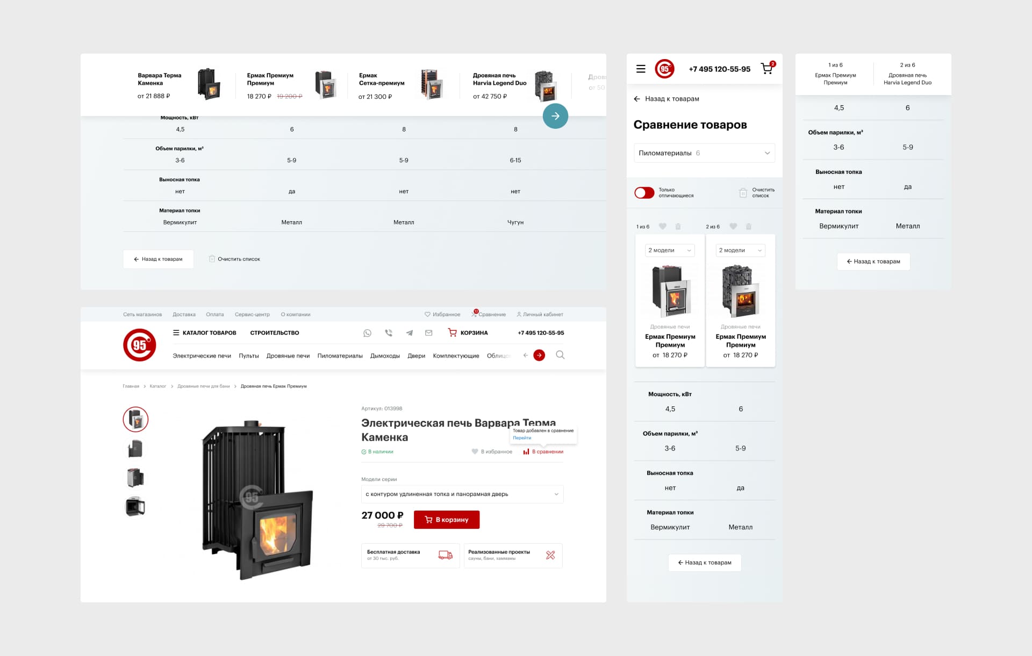The height and width of the screenshot is (656, 1032).
Task: Click the red "В корзину" button
Action: [x=446, y=520]
